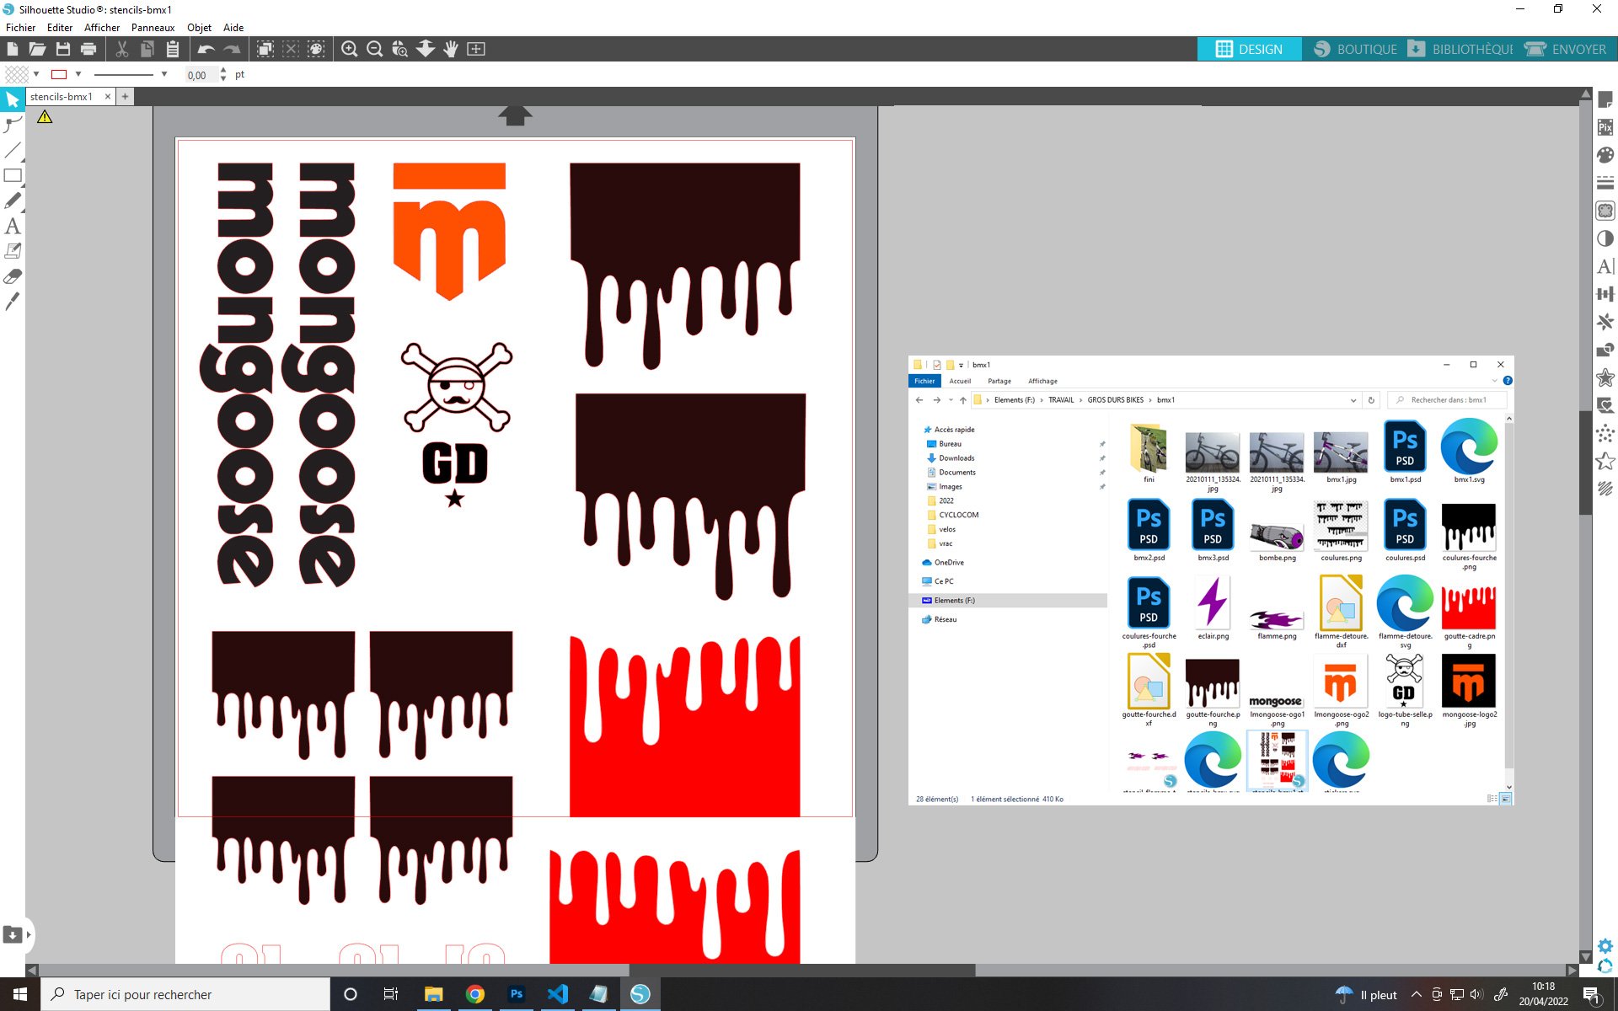Open Explorer address bar history dropdown

click(x=1353, y=400)
